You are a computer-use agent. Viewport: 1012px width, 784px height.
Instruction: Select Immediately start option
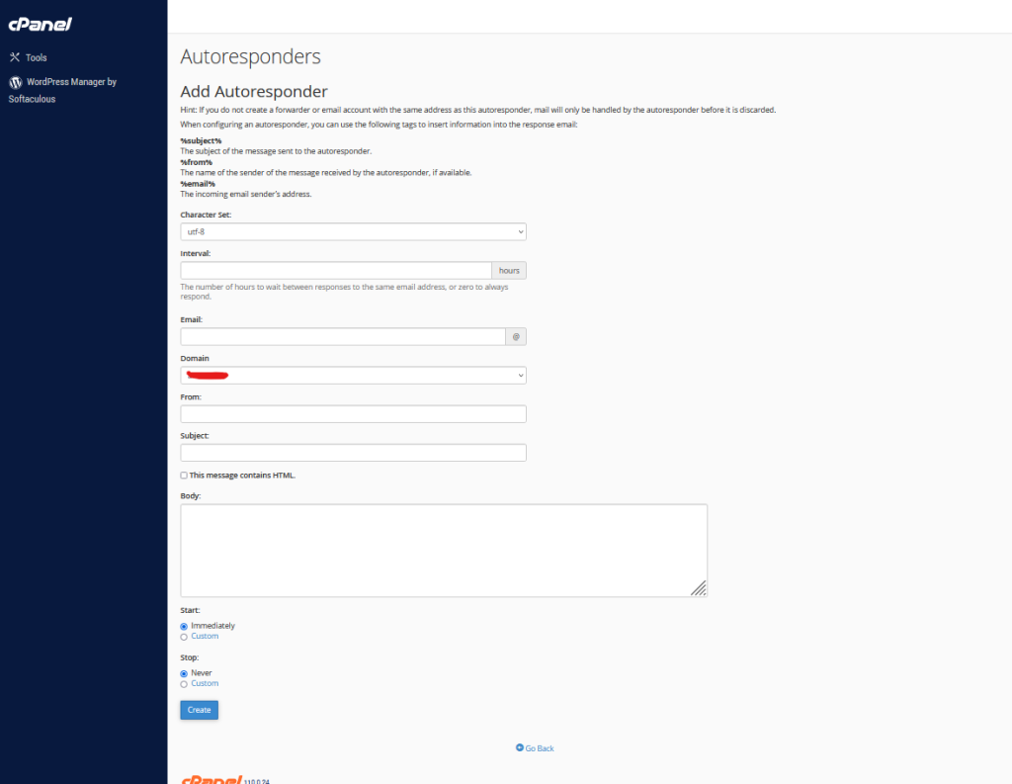coord(184,626)
